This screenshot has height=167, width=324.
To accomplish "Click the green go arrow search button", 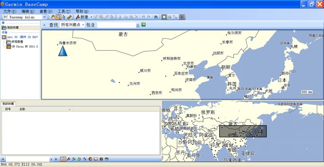I will tap(143, 25).
